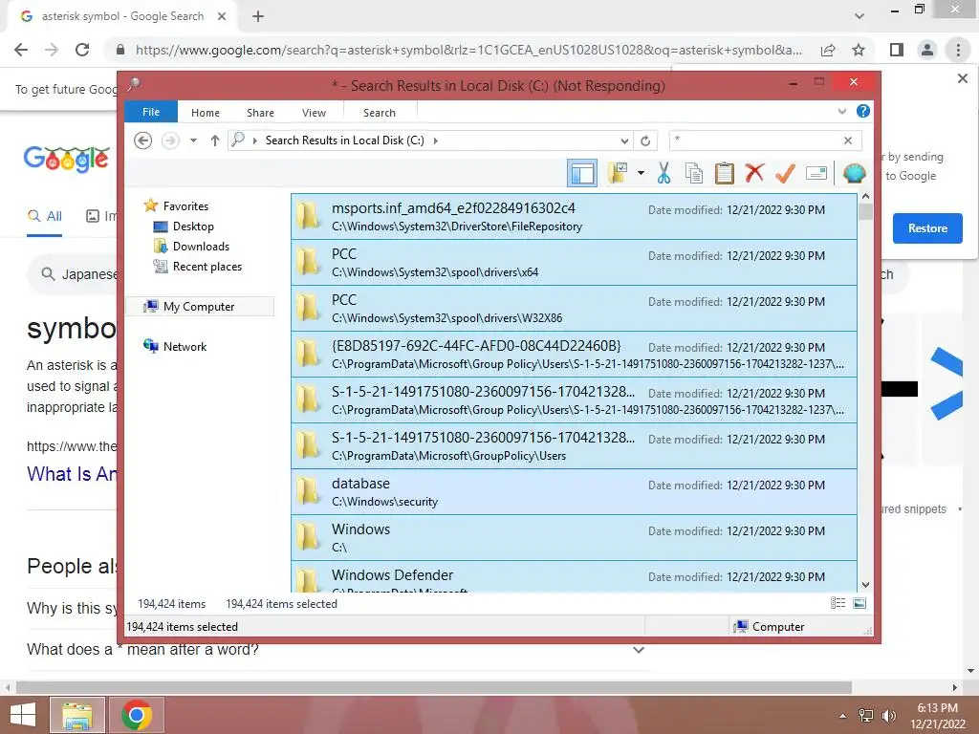This screenshot has height=734, width=979.
Task: Click the Classic Shell seashell icon
Action: click(854, 173)
